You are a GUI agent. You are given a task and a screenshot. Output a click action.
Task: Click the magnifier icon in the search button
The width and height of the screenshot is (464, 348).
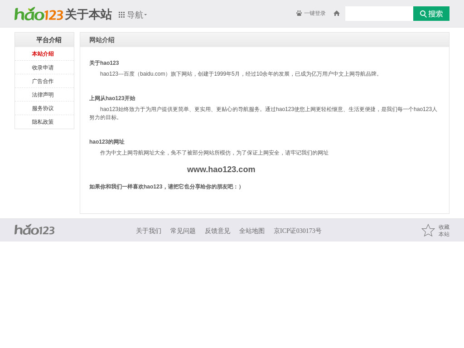[423, 14]
